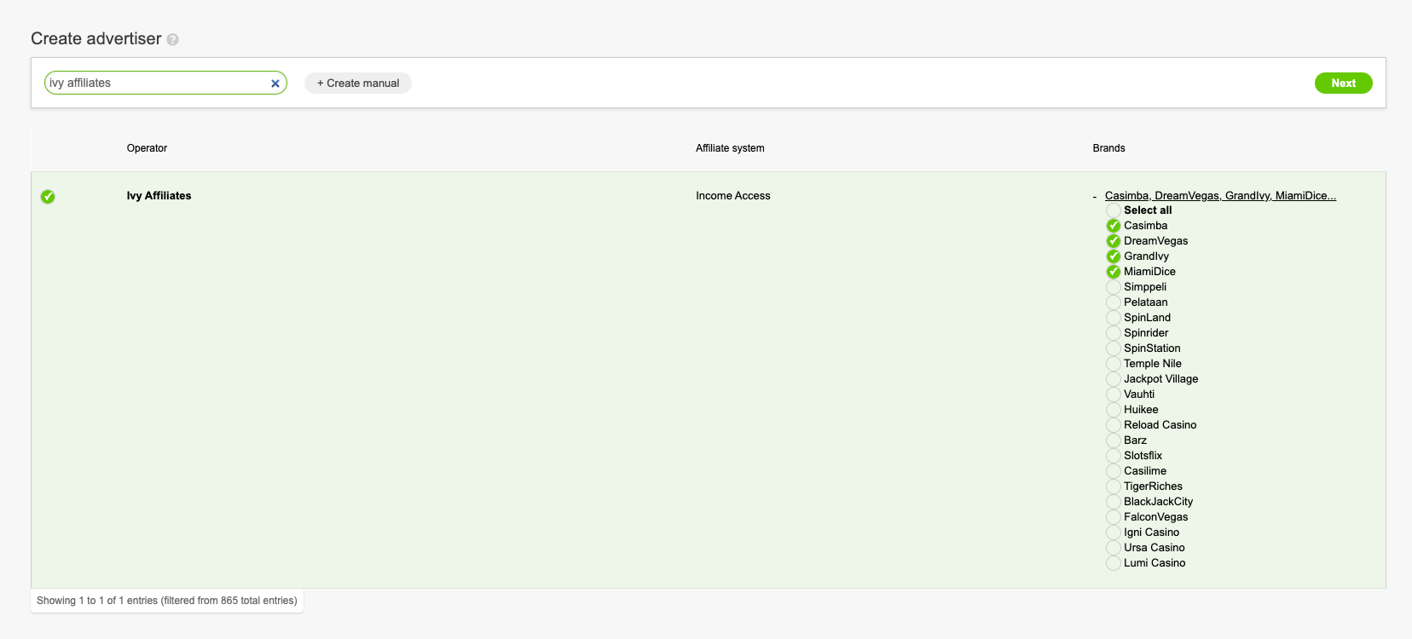The height and width of the screenshot is (639, 1412).
Task: Click the Ivy Affiliates operator name
Action: tap(159, 196)
